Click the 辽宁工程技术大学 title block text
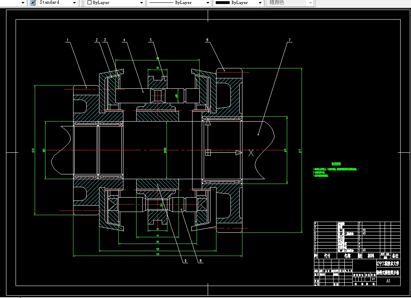 point(388,263)
